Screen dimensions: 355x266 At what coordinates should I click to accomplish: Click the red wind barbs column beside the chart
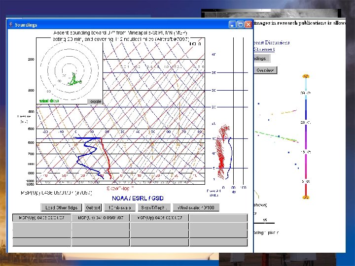pos(222,151)
